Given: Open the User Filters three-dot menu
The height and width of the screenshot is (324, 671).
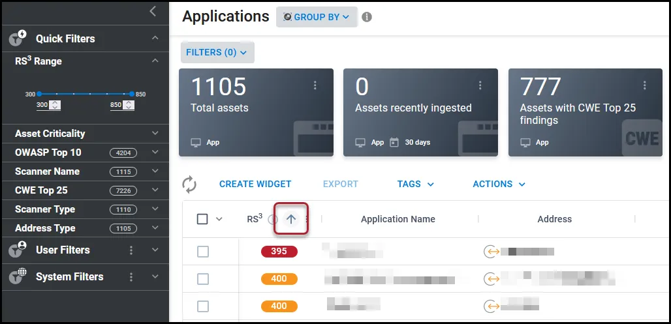Looking at the screenshot, I should (131, 250).
